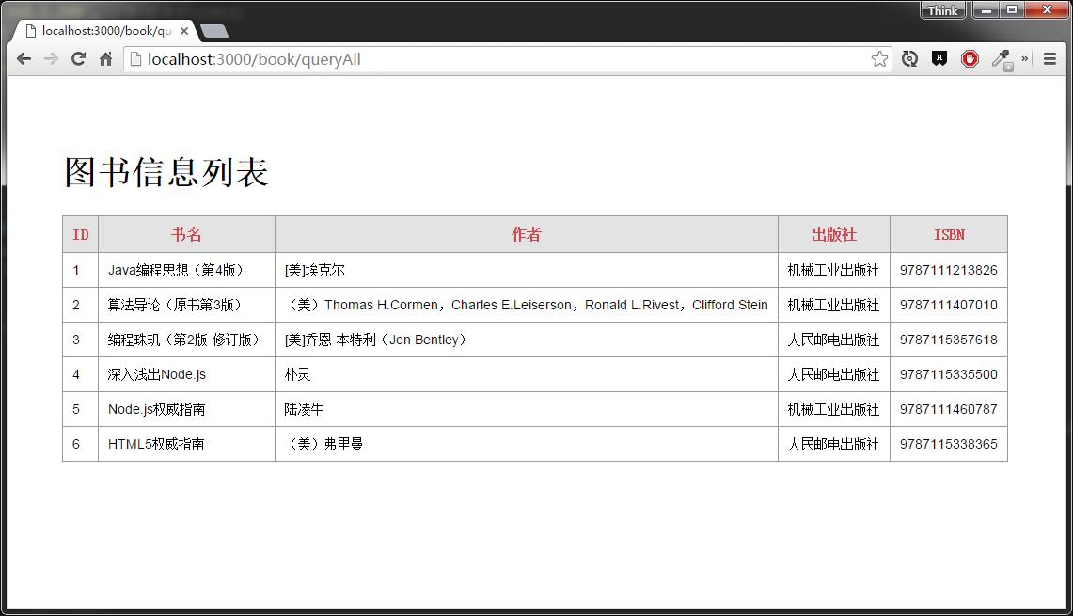This screenshot has height=616, width=1073.
Task: Navigate back with the back arrow icon
Action: point(24,58)
